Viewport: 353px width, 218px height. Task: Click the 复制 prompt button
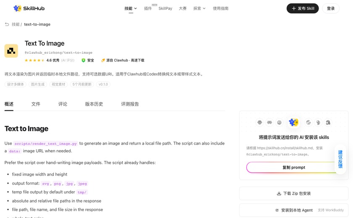(294, 168)
